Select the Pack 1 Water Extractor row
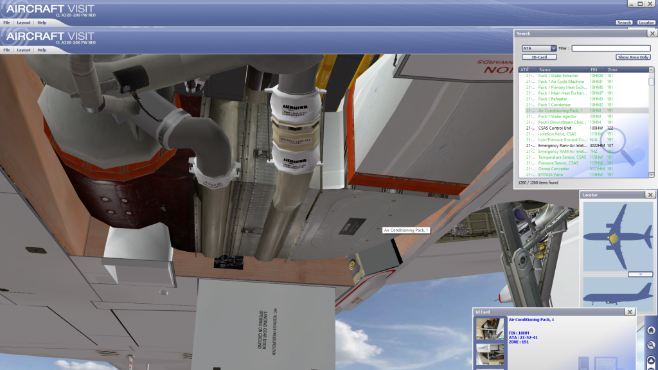The width and height of the screenshot is (658, 370). (583, 76)
